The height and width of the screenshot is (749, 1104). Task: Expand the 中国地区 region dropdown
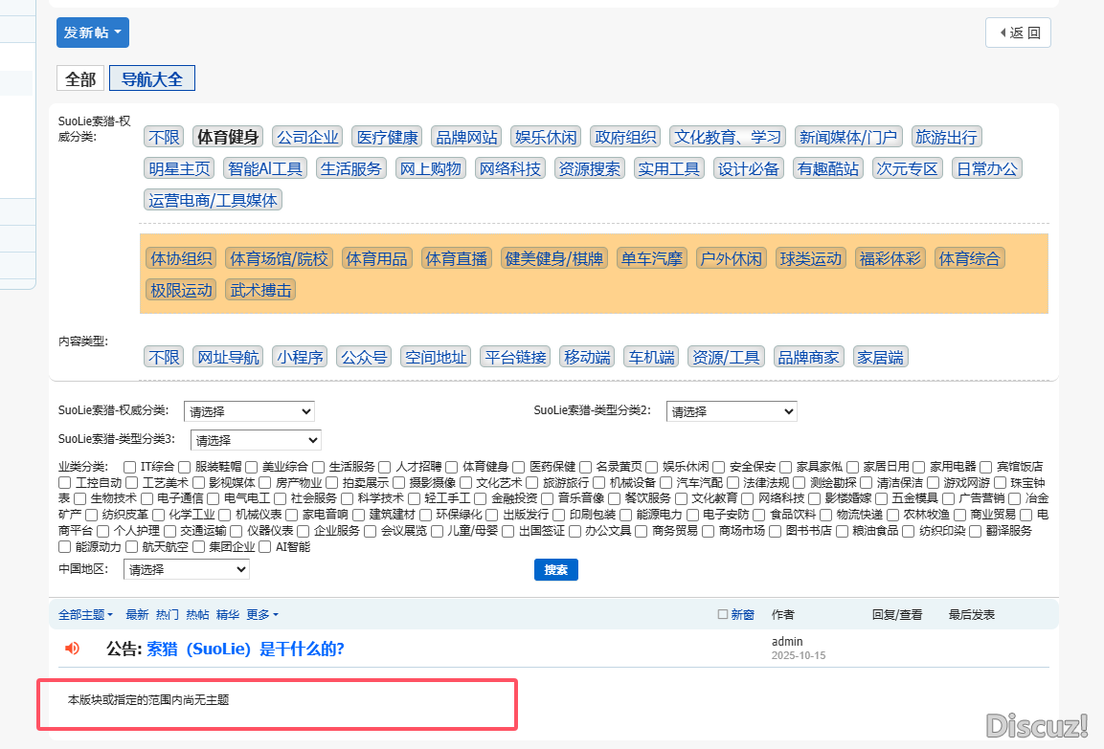[186, 569]
